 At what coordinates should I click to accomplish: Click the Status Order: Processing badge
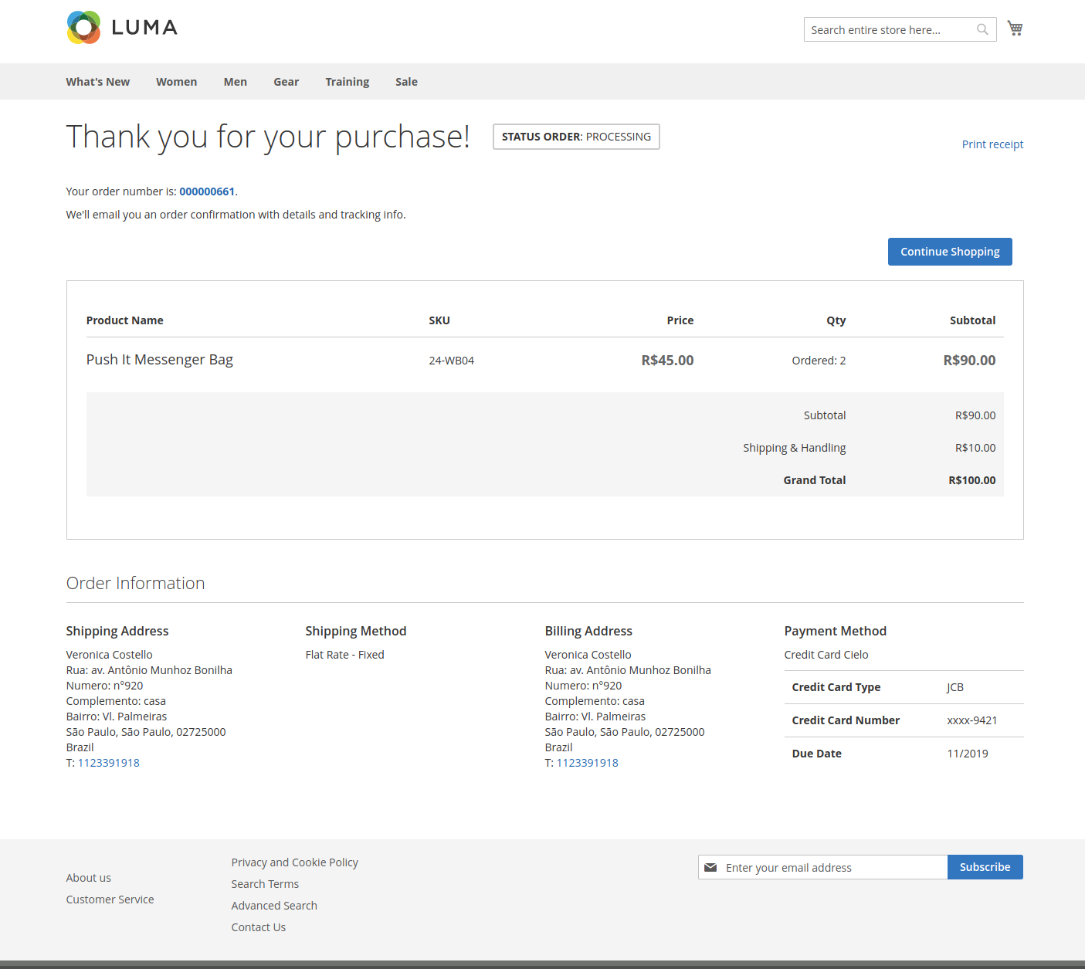coord(576,137)
